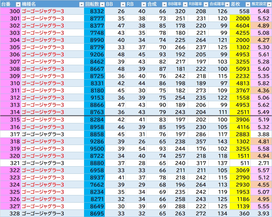Select the machine number cell 324
This screenshot has height=217, width=272.
pyautogui.click(x=11, y=185)
